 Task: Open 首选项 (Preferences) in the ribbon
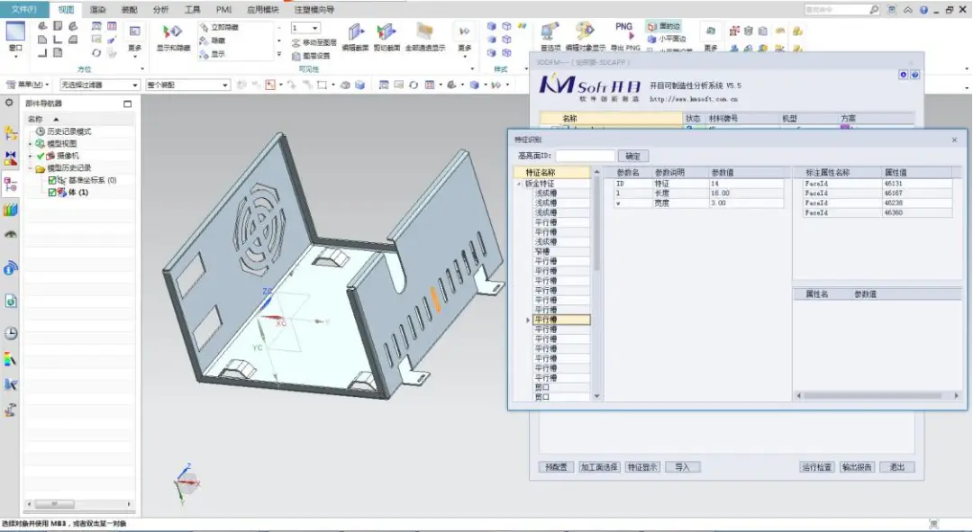[x=550, y=34]
